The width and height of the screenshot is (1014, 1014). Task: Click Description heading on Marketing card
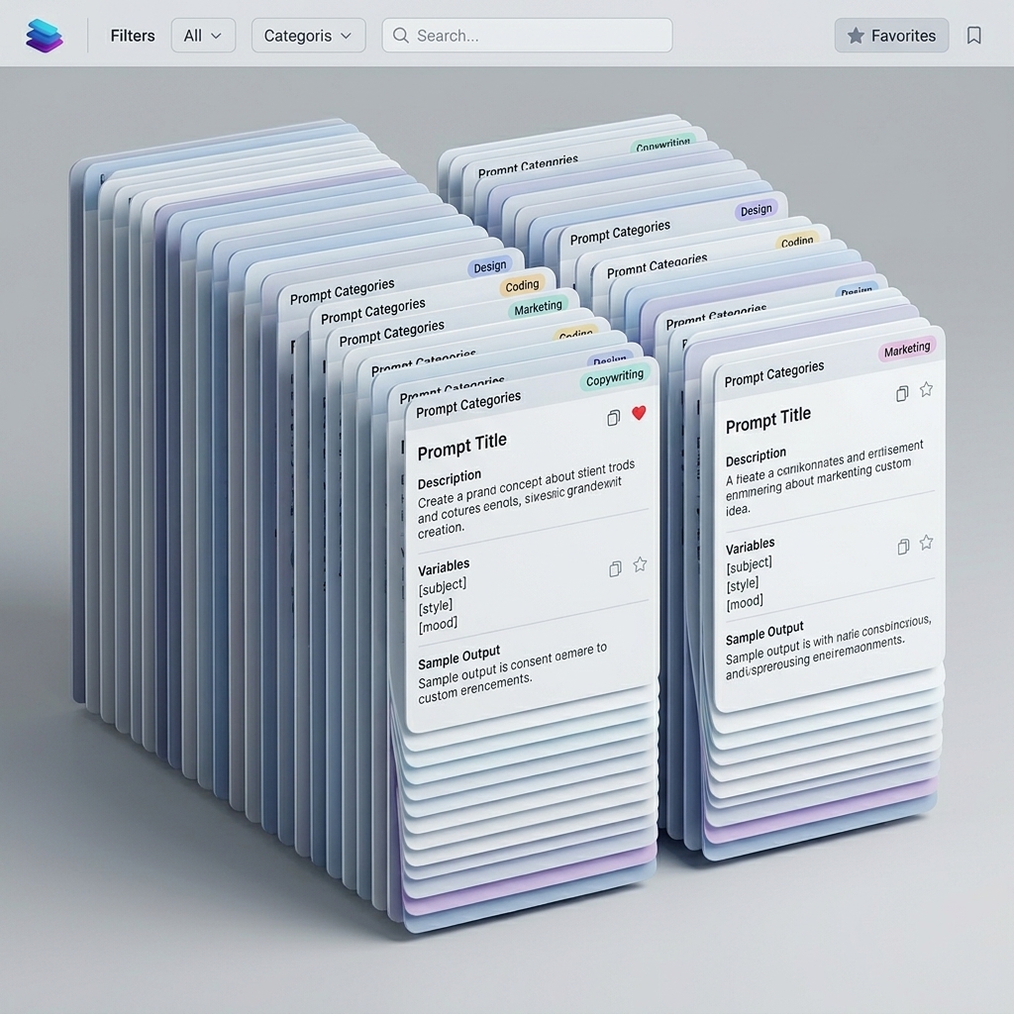[756, 456]
